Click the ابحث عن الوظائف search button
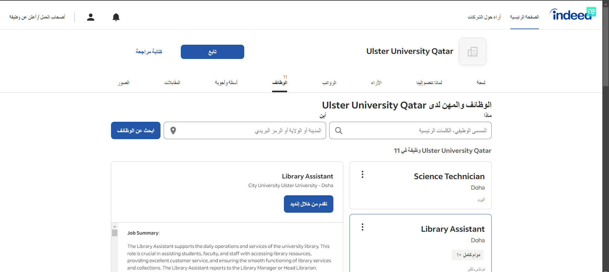Image resolution: width=609 pixels, height=272 pixels. click(136, 131)
